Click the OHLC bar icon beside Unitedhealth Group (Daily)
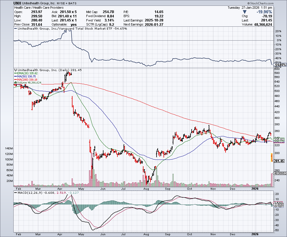 tap(16, 70)
